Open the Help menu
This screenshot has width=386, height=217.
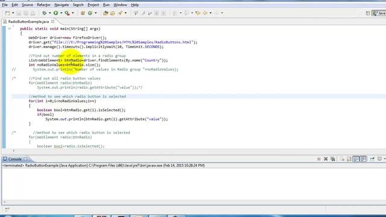134,5
